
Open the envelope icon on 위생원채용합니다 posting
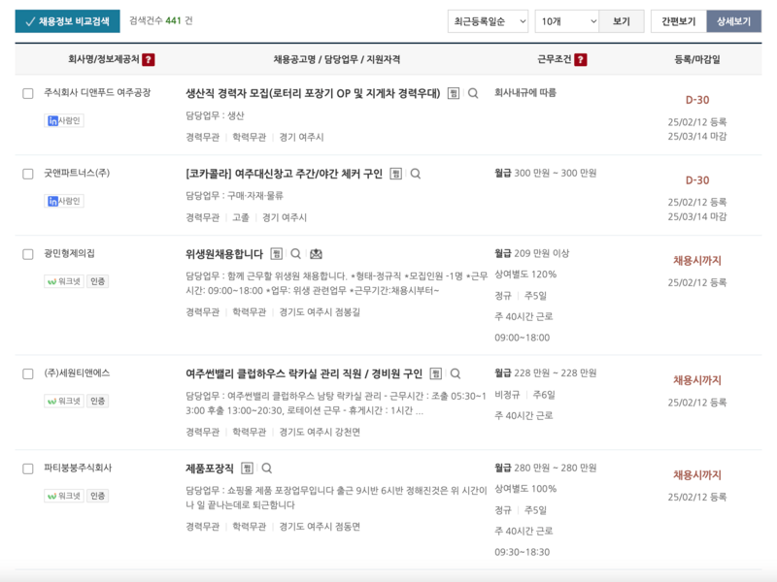[x=316, y=255]
